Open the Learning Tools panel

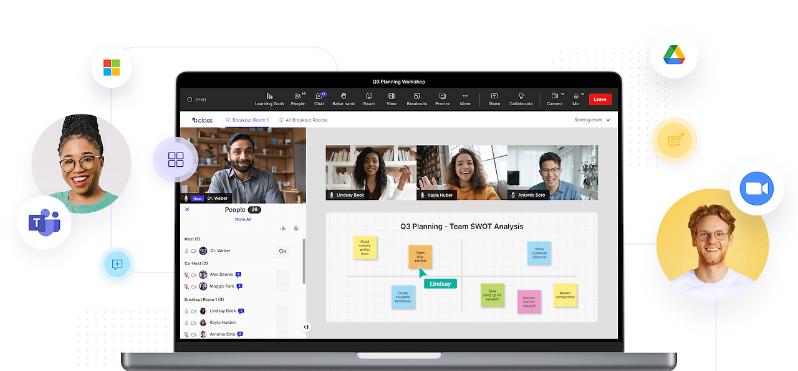pyautogui.click(x=269, y=96)
